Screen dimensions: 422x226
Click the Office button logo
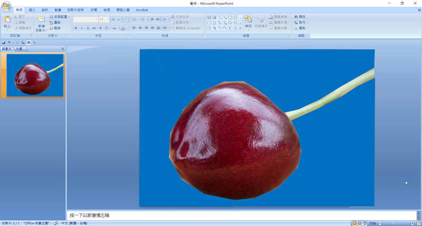pos(6,5)
